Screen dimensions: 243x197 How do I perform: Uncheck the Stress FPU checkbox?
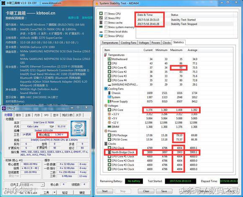106,18
